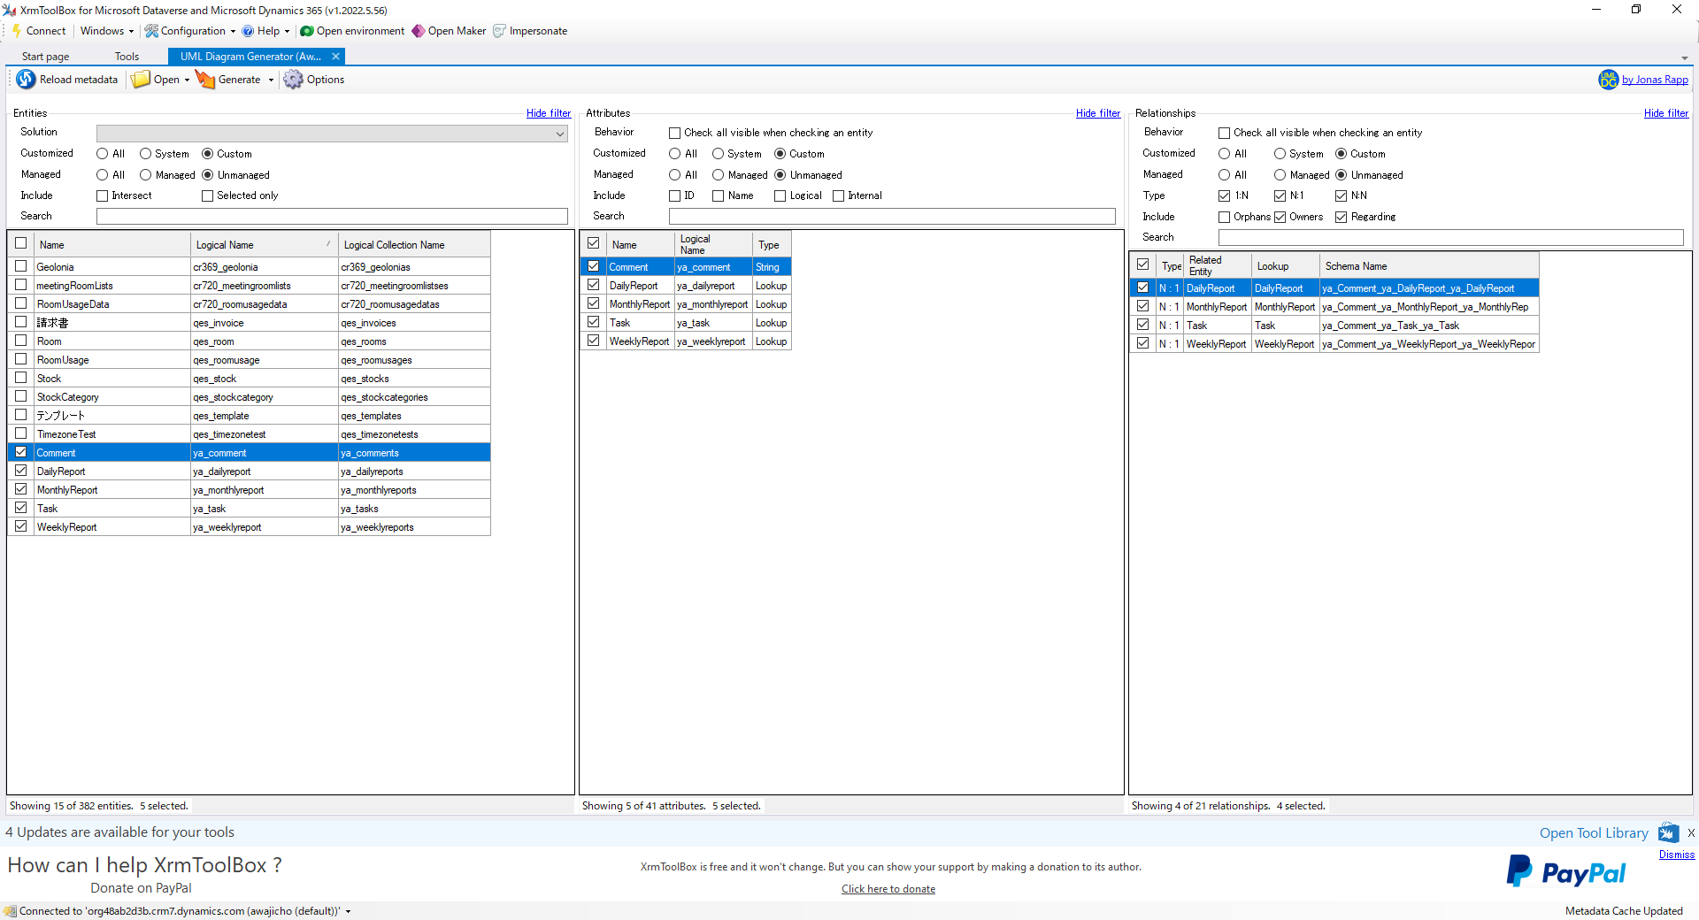Click the Jonas Rapp author avatar icon

[1608, 80]
